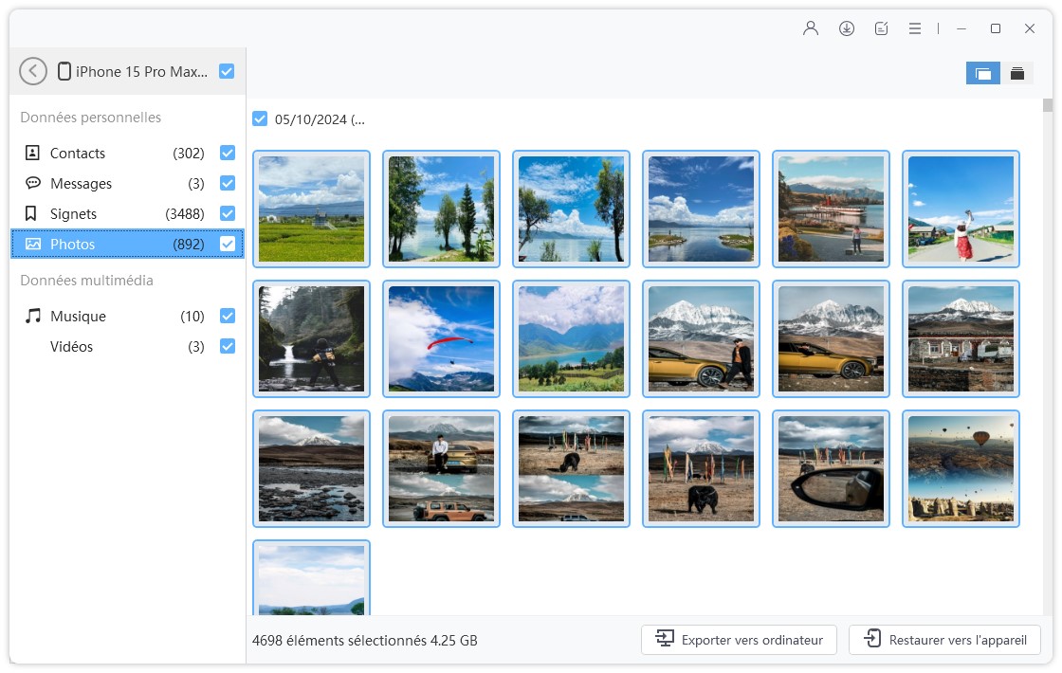Select the woman in red skirt photo

pyautogui.click(x=961, y=209)
